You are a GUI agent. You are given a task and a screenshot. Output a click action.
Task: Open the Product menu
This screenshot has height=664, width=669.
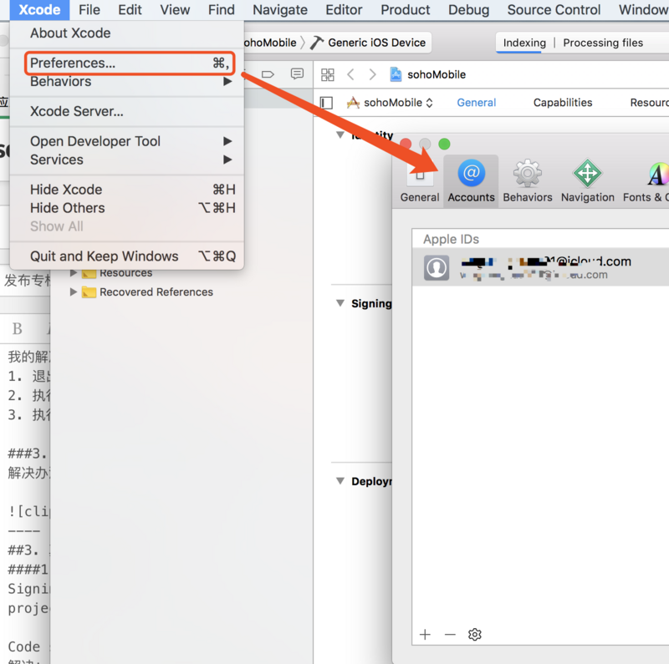click(406, 10)
